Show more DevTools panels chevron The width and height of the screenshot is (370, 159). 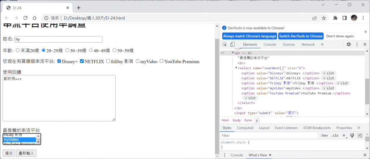click(x=322, y=44)
